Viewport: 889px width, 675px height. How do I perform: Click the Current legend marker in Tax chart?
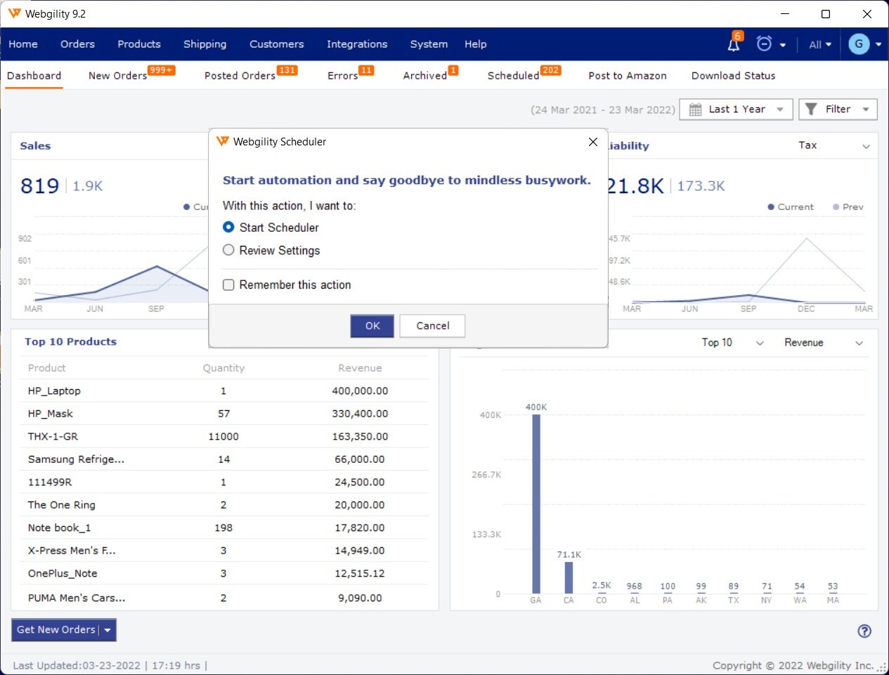coord(771,207)
